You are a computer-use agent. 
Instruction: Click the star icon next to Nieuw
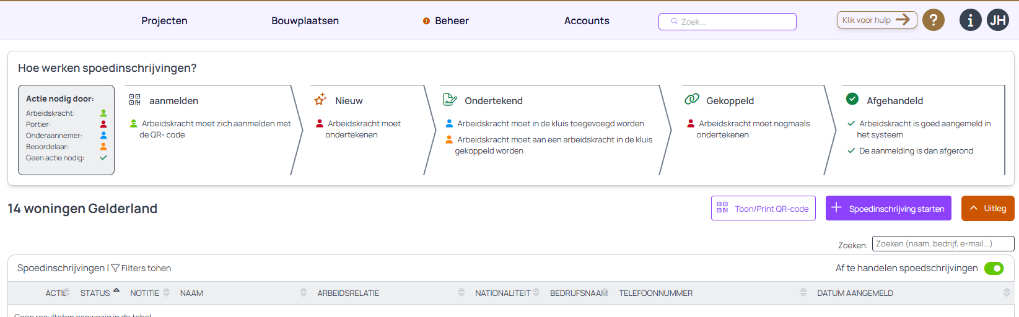click(x=320, y=99)
